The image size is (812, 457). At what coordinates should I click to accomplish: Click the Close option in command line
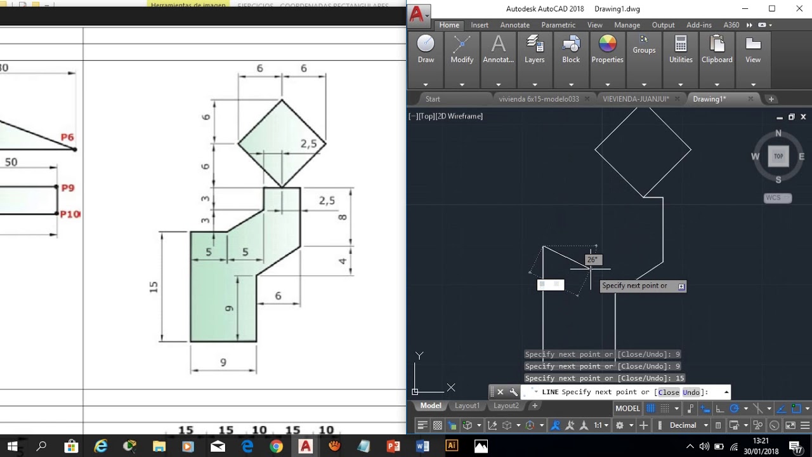669,392
